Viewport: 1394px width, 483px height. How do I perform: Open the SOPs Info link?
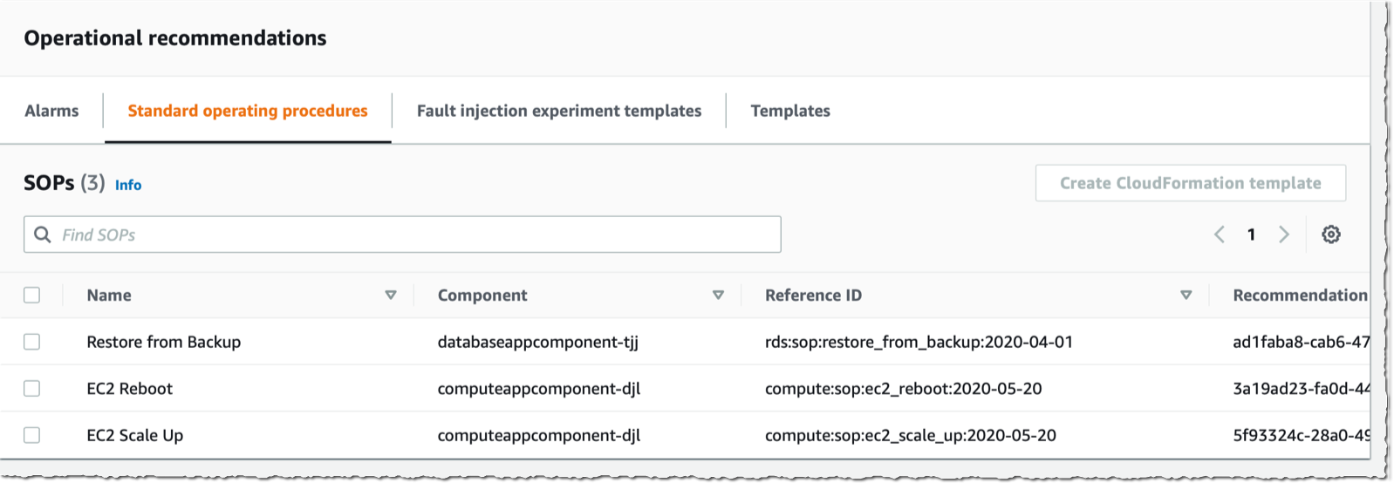pos(128,185)
